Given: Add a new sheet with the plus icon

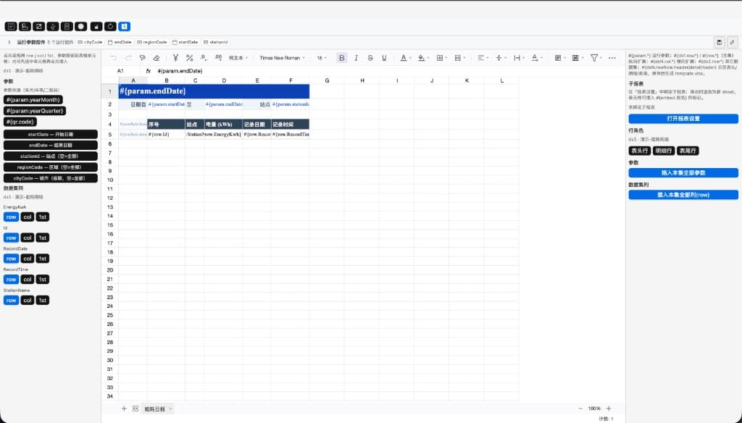Looking at the screenshot, I should click(124, 409).
